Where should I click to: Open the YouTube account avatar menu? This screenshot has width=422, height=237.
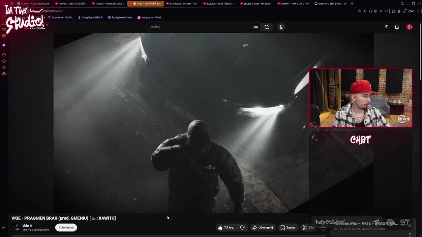(x=409, y=27)
